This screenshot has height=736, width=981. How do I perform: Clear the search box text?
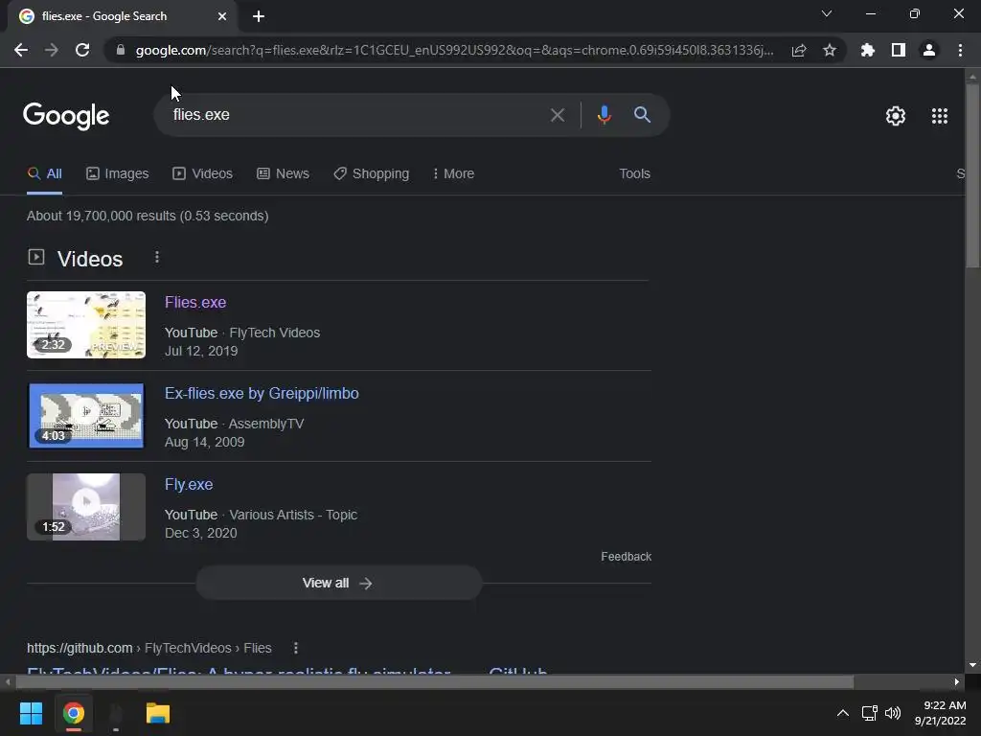[558, 115]
